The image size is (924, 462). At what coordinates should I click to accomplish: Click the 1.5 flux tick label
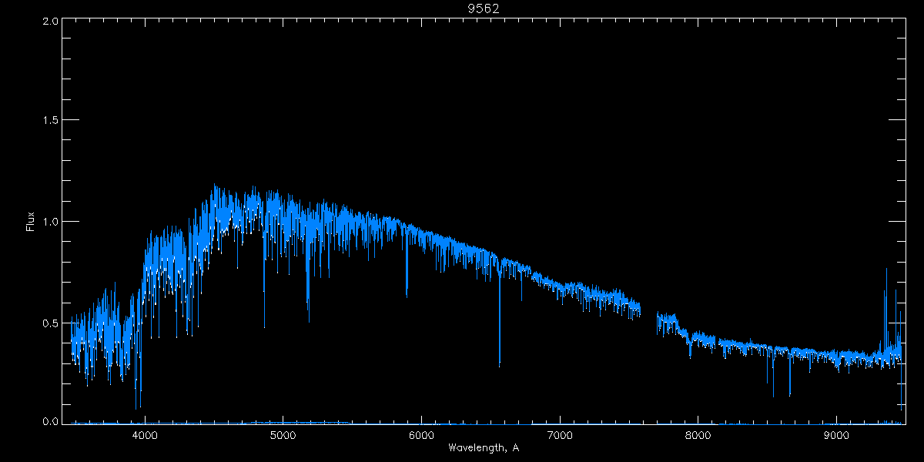pos(50,120)
